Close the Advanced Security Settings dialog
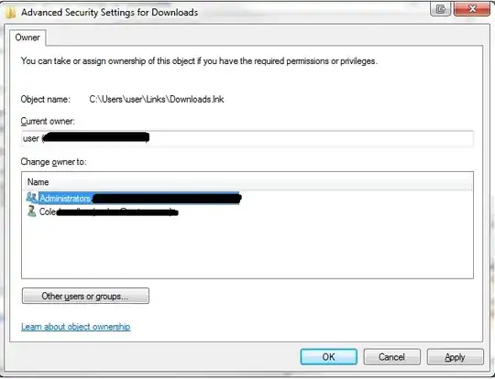 [x=472, y=9]
